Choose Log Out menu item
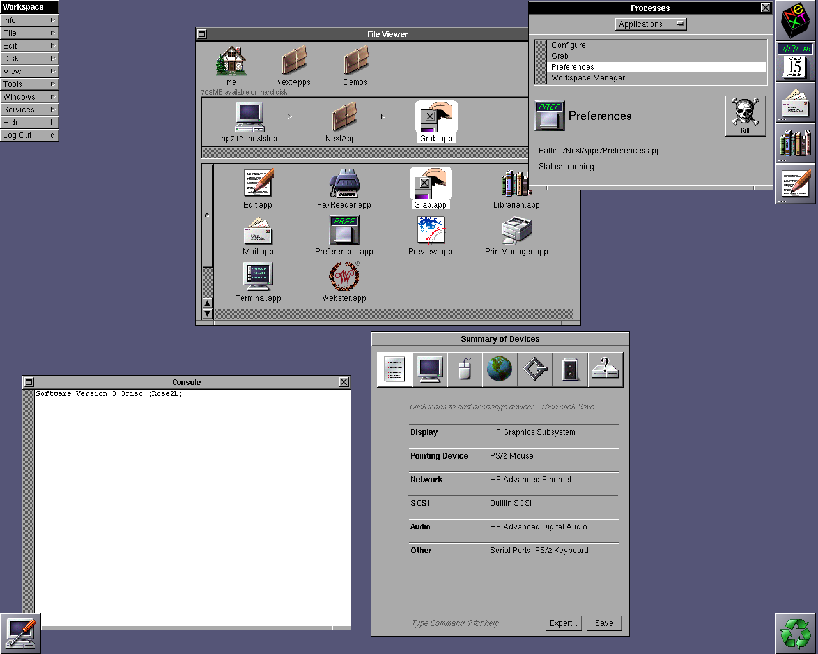 pyautogui.click(x=29, y=135)
